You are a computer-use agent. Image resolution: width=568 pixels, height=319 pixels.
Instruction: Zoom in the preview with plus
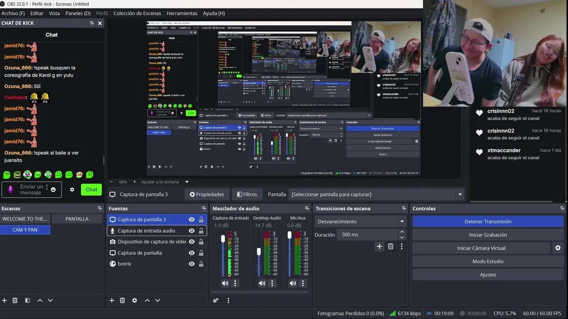[134, 182]
